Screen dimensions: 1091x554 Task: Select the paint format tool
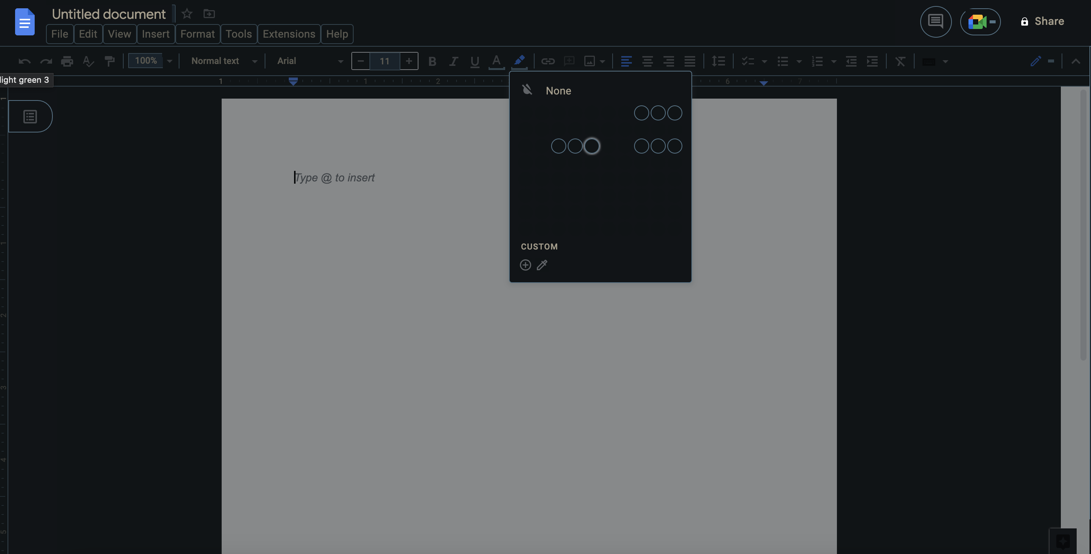110,61
